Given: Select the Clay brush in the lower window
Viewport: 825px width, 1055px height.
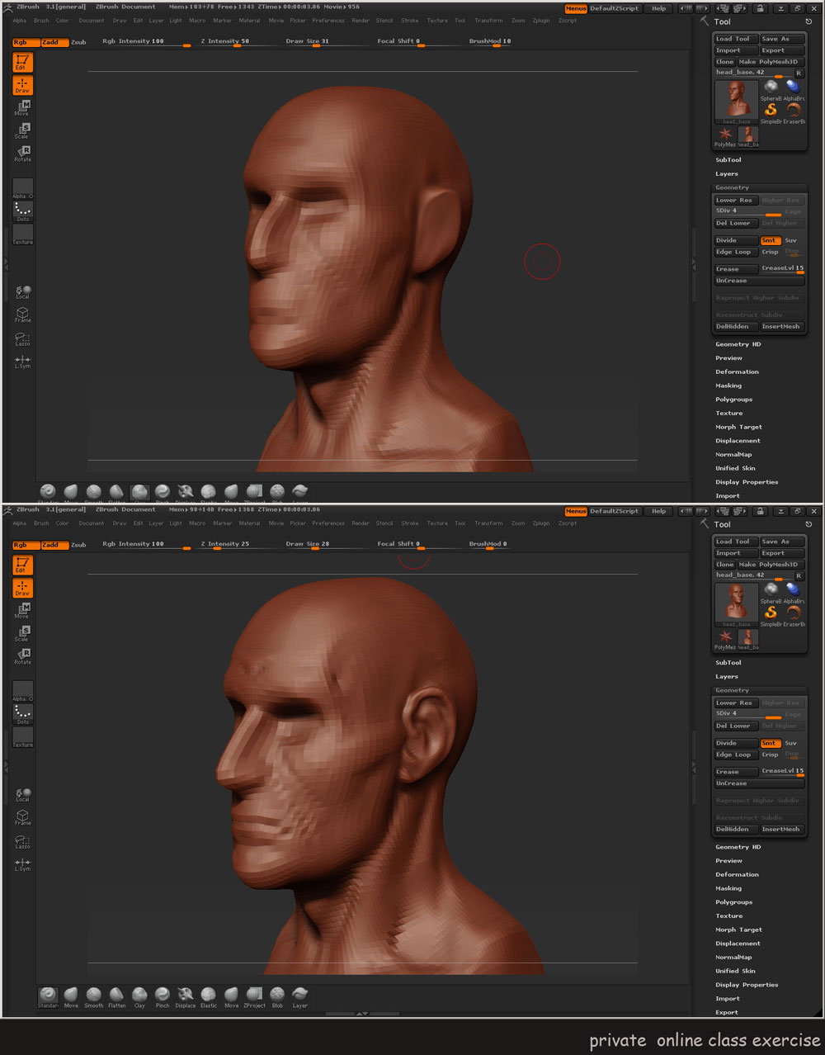Looking at the screenshot, I should [x=140, y=996].
